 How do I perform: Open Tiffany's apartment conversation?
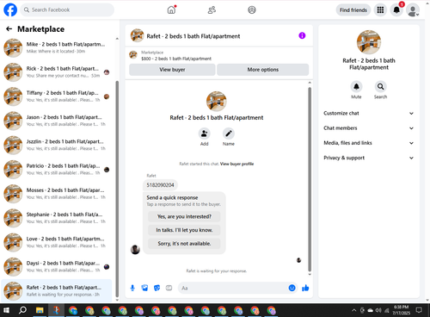pyautogui.click(x=57, y=96)
